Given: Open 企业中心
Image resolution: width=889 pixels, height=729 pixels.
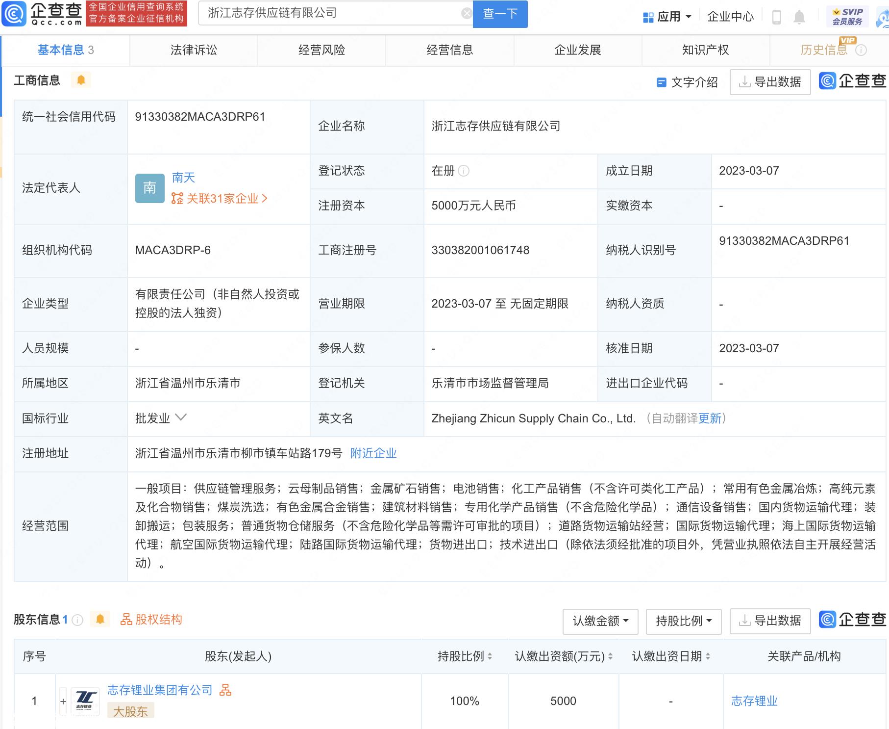Looking at the screenshot, I should click(x=730, y=17).
